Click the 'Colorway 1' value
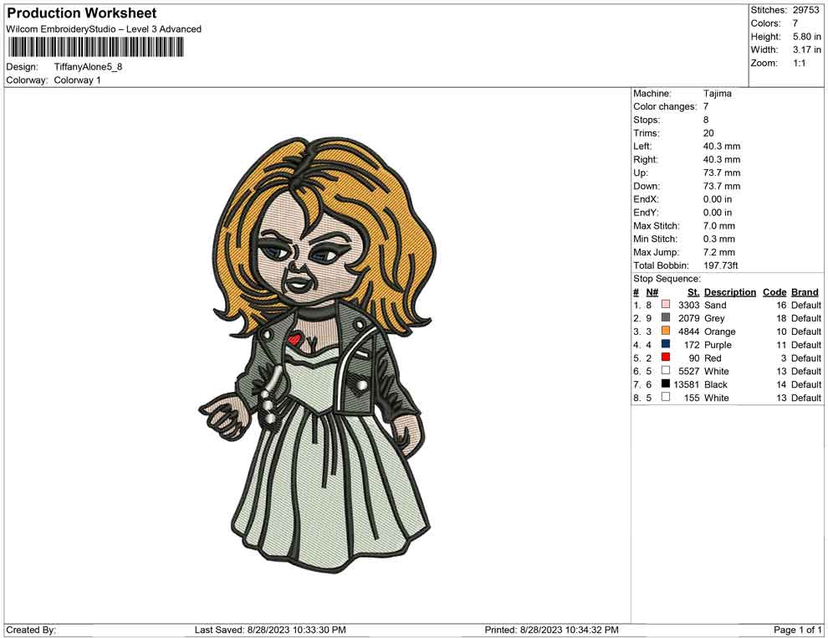The height and width of the screenshot is (638, 828). pos(77,80)
